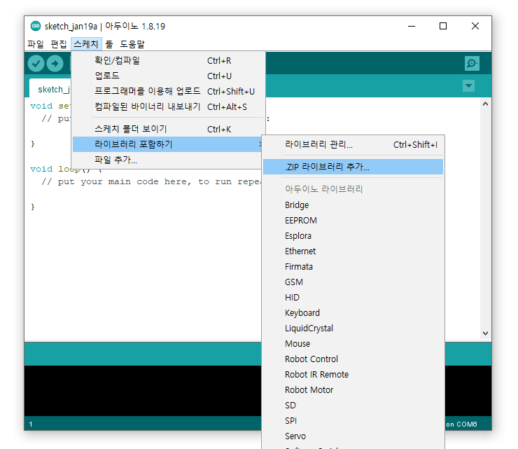
Task: Click the Arduino logo in title bar
Action: [35, 26]
